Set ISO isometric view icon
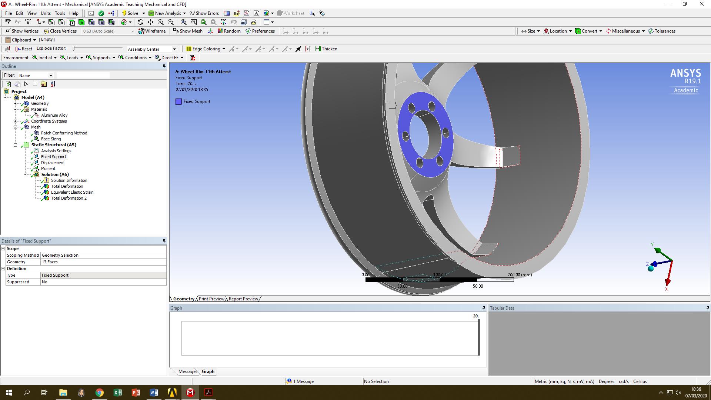 [x=223, y=22]
